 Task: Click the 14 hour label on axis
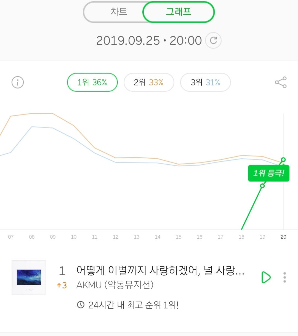158,237
